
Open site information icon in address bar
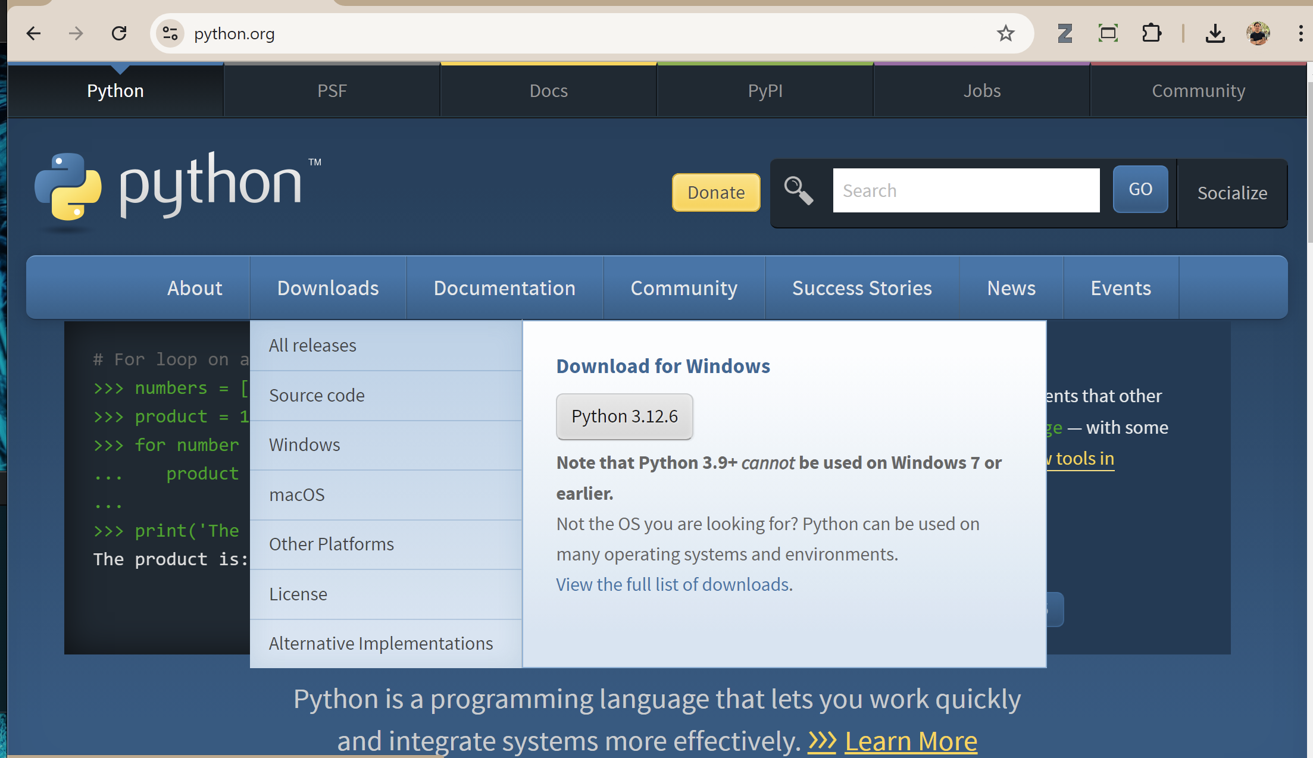(170, 33)
